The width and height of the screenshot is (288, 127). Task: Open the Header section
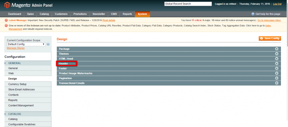pyautogui.click(x=169, y=63)
